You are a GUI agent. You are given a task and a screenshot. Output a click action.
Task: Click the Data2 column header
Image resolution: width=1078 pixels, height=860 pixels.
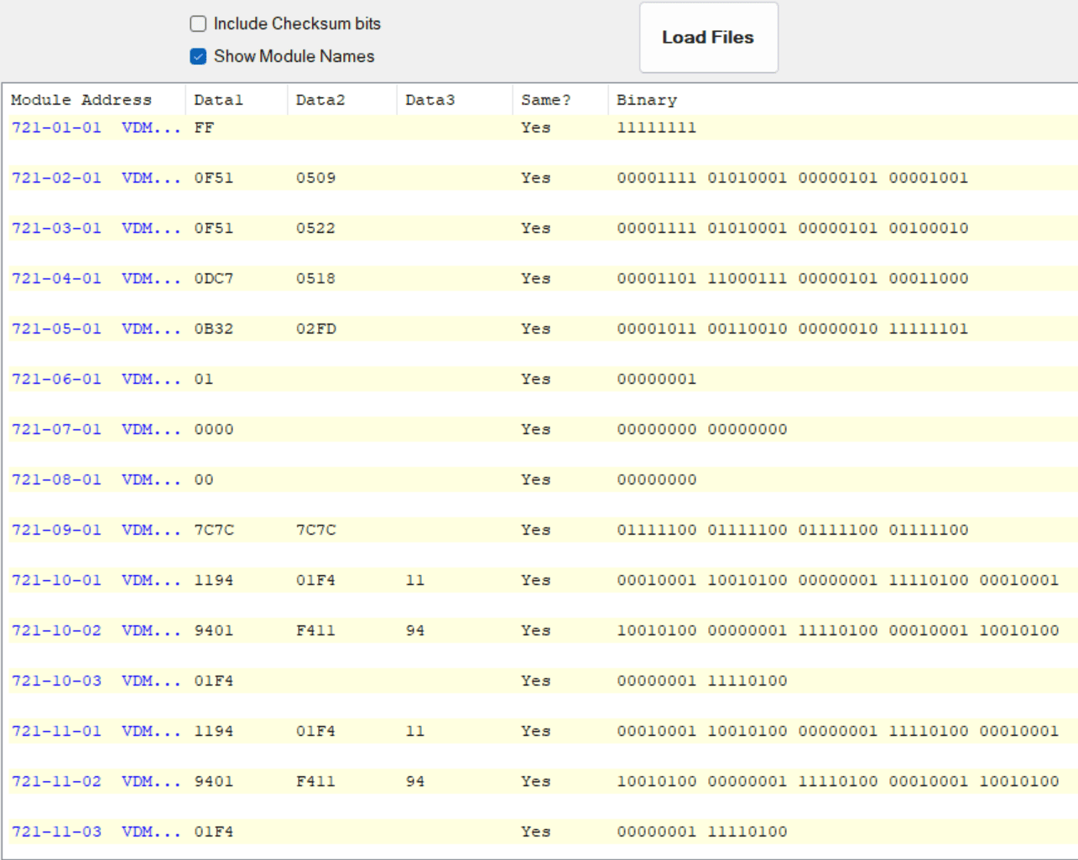pyautogui.click(x=320, y=100)
